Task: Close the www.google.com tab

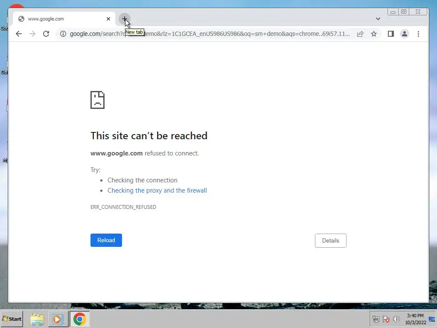Action: (x=108, y=19)
